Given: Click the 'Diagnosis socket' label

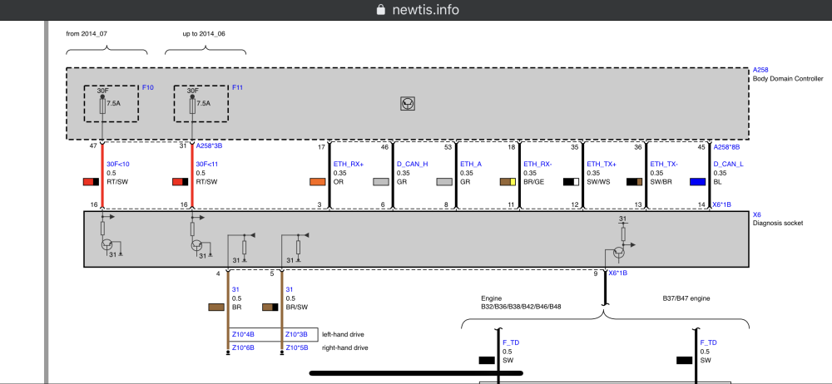Looking at the screenshot, I should (x=778, y=224).
